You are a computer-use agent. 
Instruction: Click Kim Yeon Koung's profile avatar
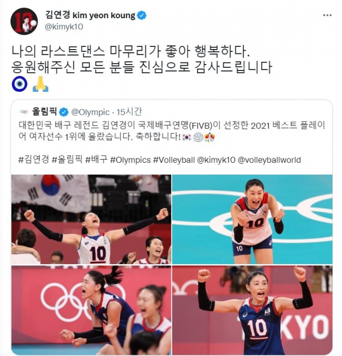(x=24, y=21)
